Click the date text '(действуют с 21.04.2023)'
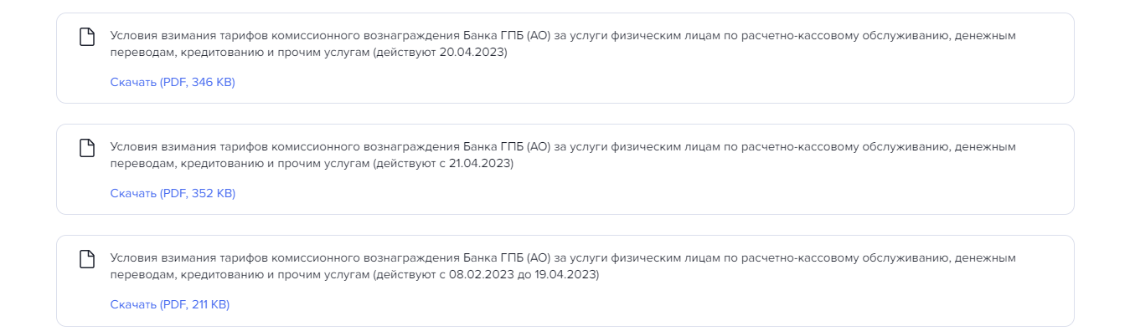The image size is (1130, 336). 444,163
